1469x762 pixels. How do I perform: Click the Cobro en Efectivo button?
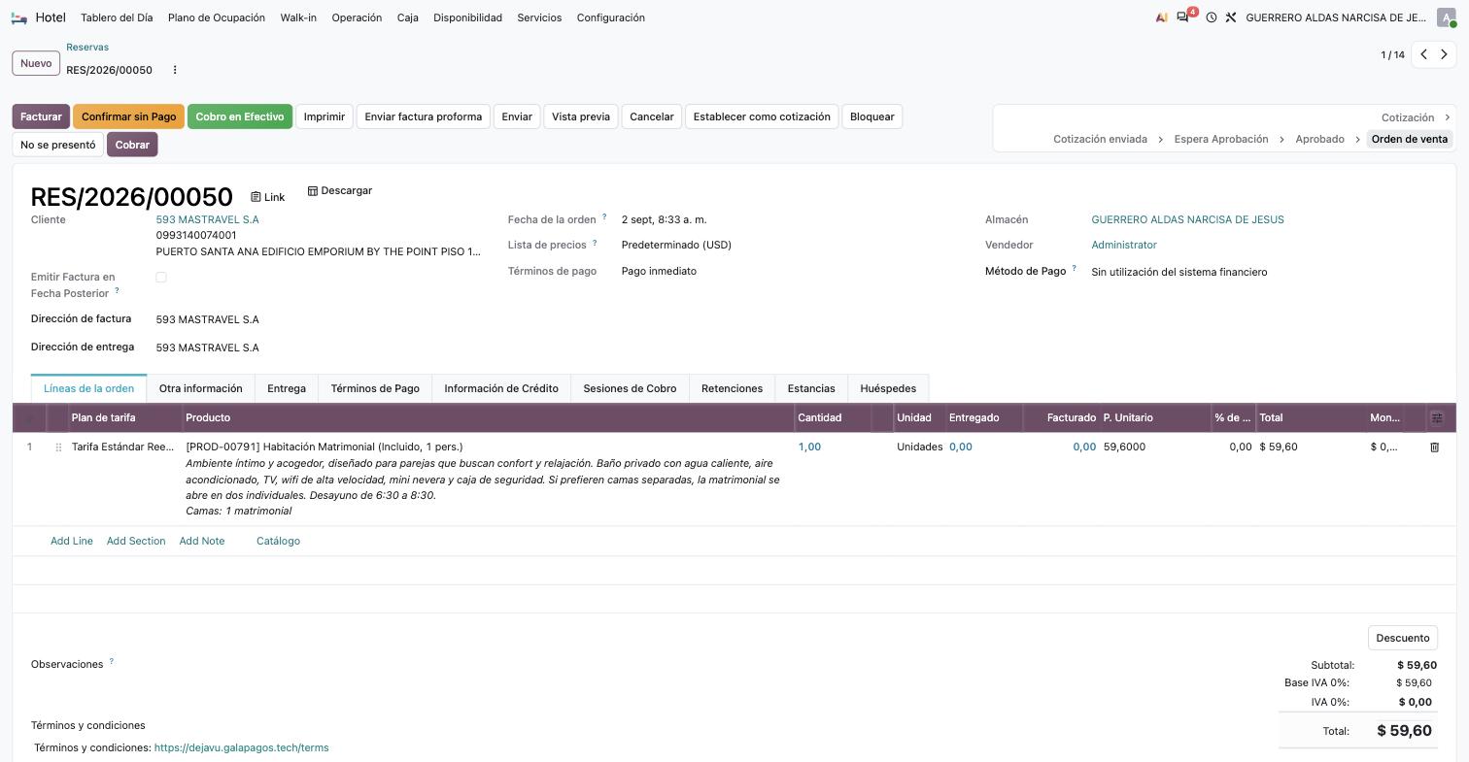click(240, 116)
